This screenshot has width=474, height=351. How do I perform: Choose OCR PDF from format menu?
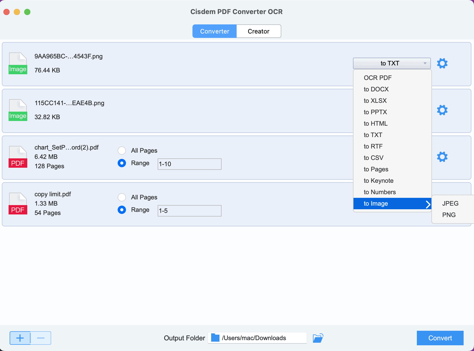point(392,78)
